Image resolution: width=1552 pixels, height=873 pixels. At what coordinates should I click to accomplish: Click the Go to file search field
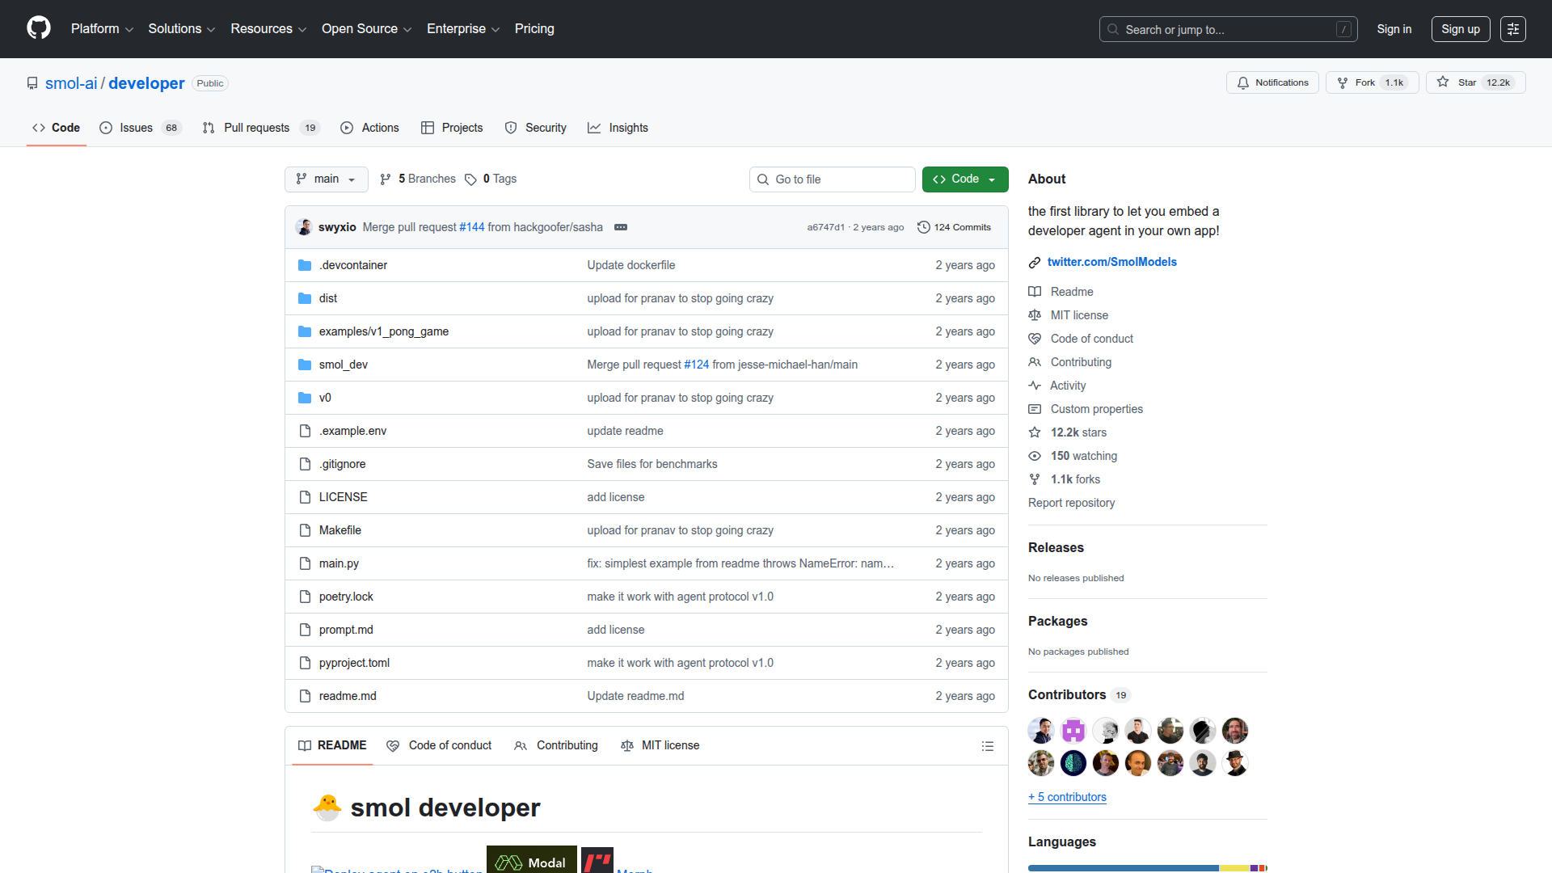coord(832,179)
